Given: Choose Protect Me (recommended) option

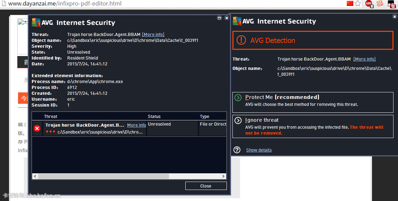Looking at the screenshot, I should (313, 102).
